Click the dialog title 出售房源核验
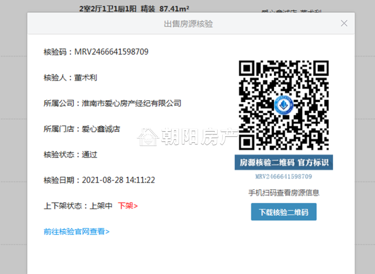The height and width of the screenshot is (274, 375). pyautogui.click(x=188, y=24)
